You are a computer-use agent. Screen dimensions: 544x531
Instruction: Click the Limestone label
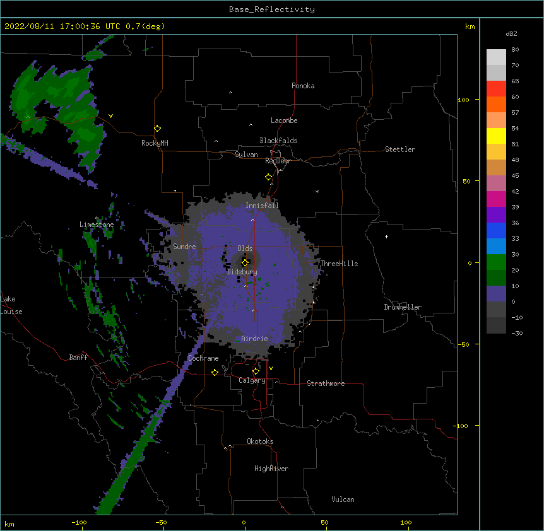(97, 225)
